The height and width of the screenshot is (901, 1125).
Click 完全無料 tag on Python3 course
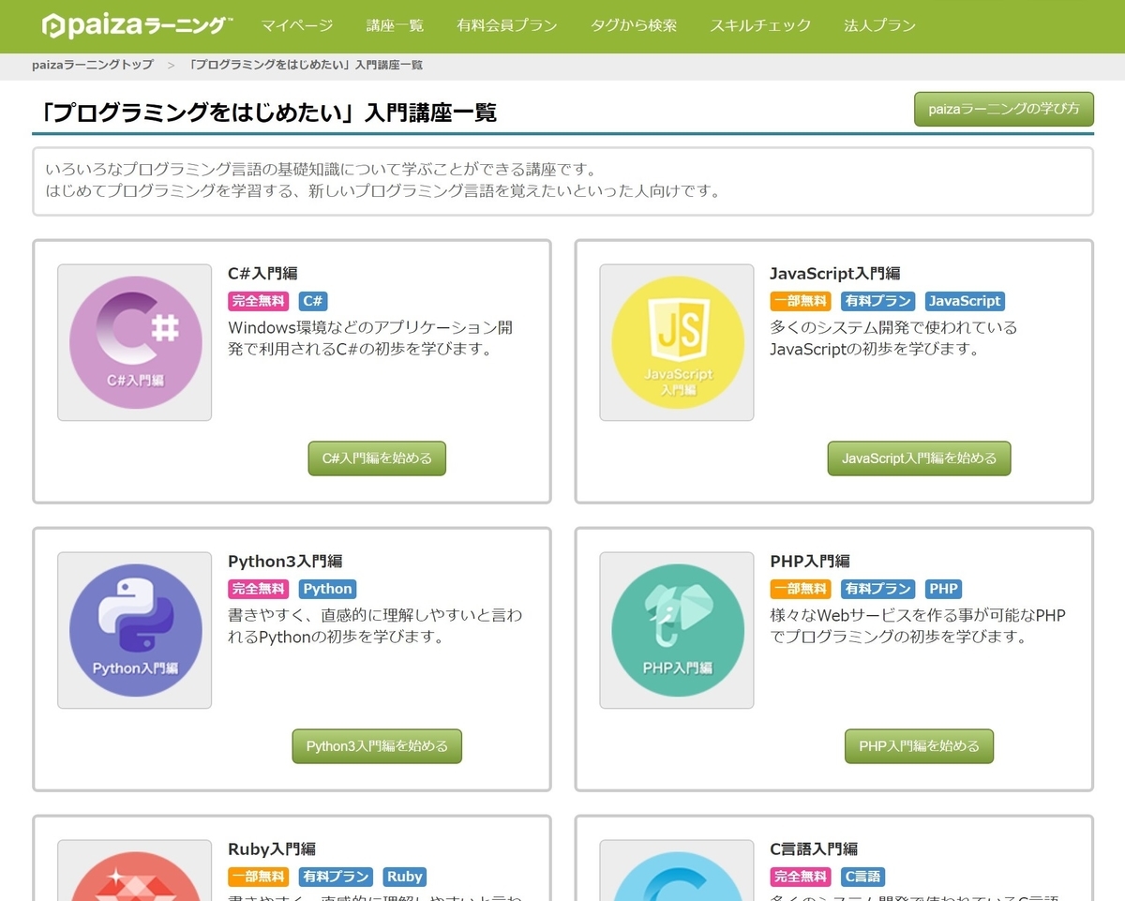coord(259,589)
